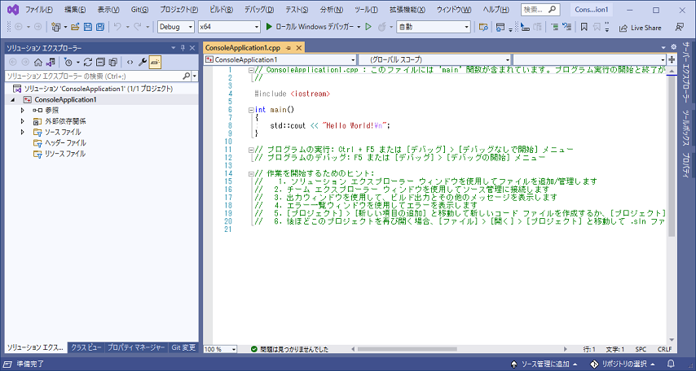
Task: Switch to the Git 変更 tab
Action: (183, 347)
